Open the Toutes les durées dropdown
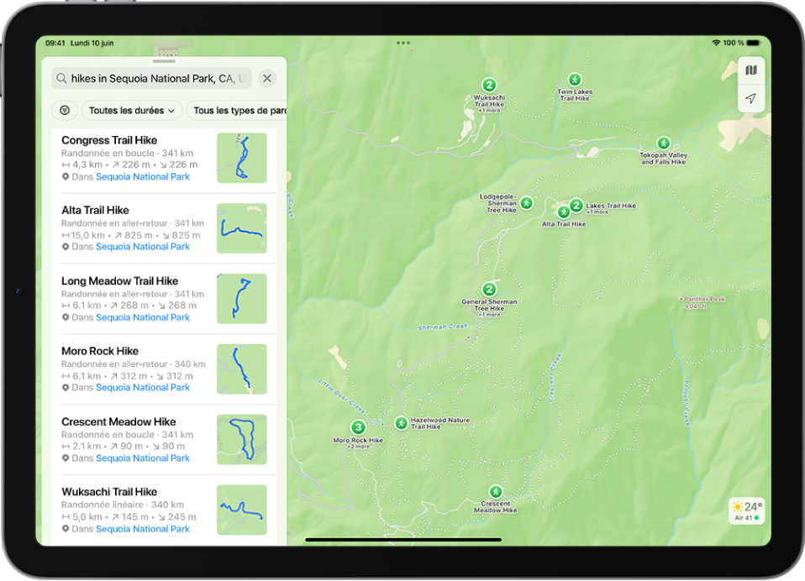This screenshot has height=581, width=805. (x=132, y=110)
